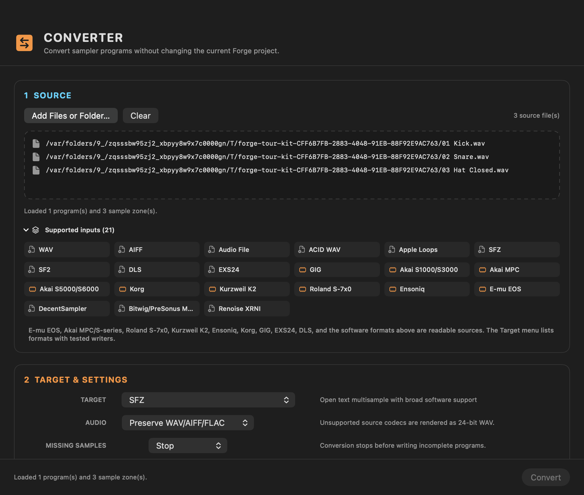The height and width of the screenshot is (495, 584).
Task: Open the Audio dropdown Preserve WAV/AIFF/FLAC
Action: [x=188, y=423]
